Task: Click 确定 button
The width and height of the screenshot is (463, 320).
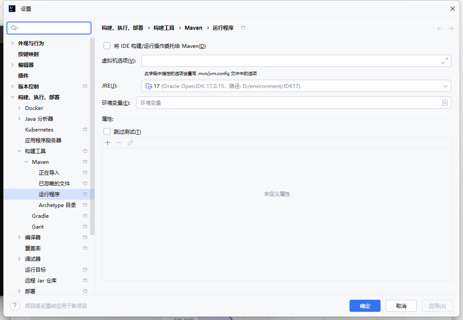Action: [365, 306]
